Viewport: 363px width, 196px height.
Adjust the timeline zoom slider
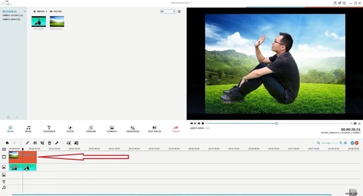click(330, 143)
